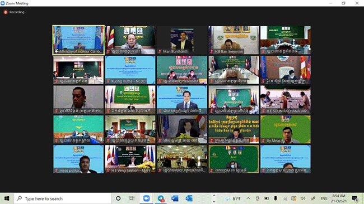364x204 pixels.
Task: Click the Recording indicator icon
Action: pos(6,12)
